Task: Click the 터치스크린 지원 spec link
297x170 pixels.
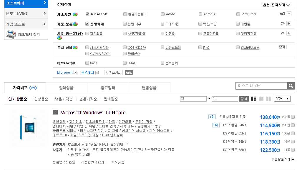Action: point(92,131)
